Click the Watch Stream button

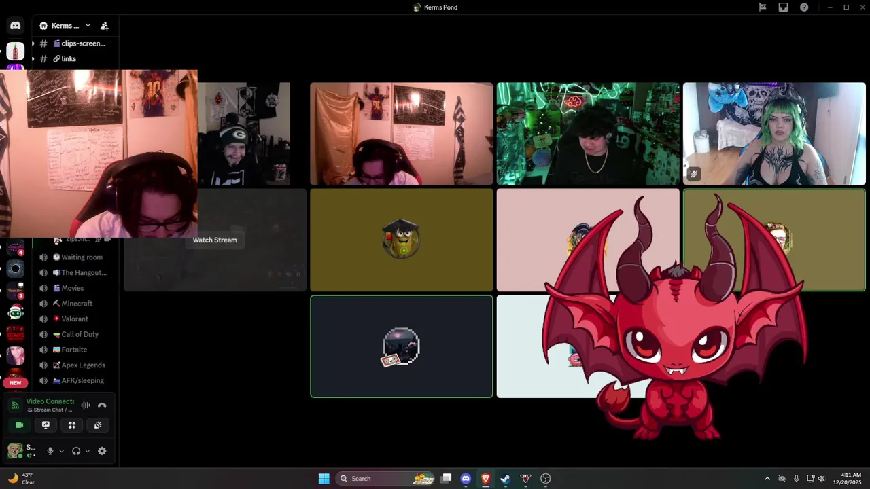coord(215,240)
